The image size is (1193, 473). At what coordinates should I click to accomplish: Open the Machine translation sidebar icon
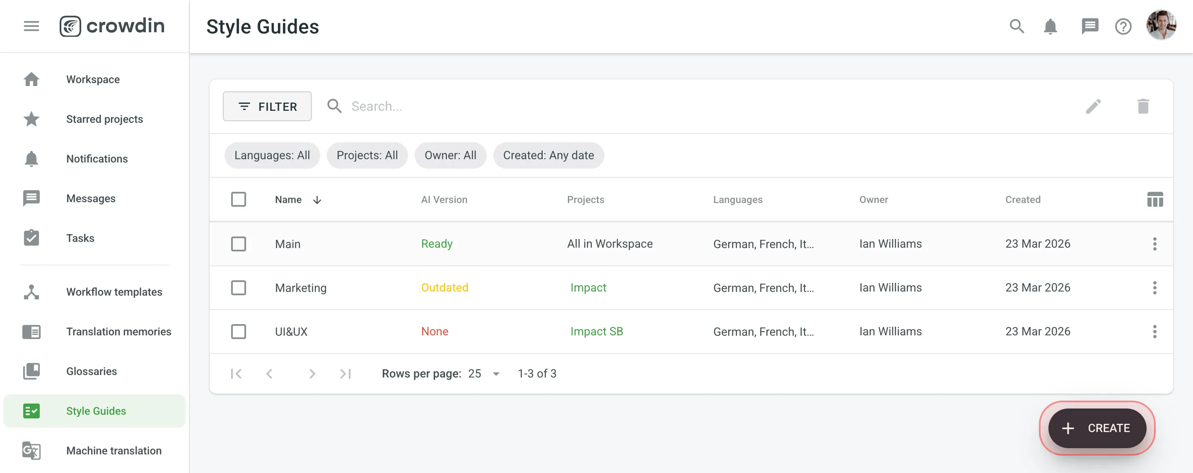31,450
